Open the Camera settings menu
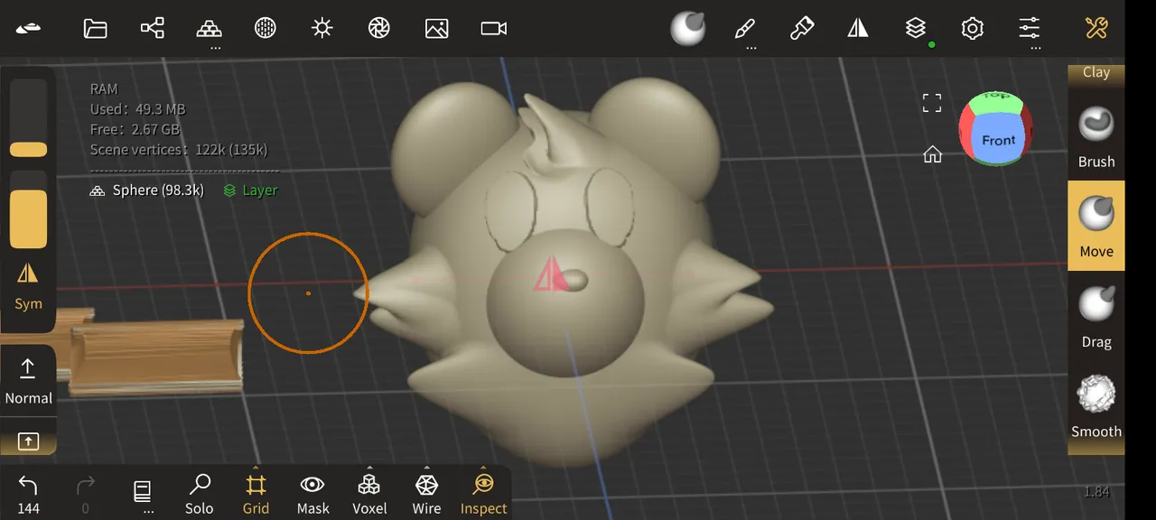1156x520 pixels. pos(494,28)
